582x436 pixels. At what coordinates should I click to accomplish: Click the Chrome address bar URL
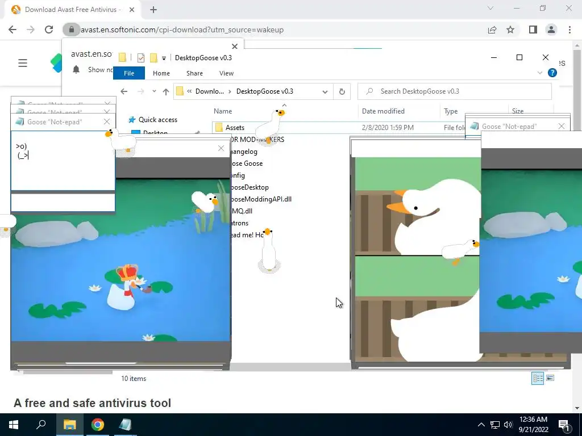coord(182,30)
